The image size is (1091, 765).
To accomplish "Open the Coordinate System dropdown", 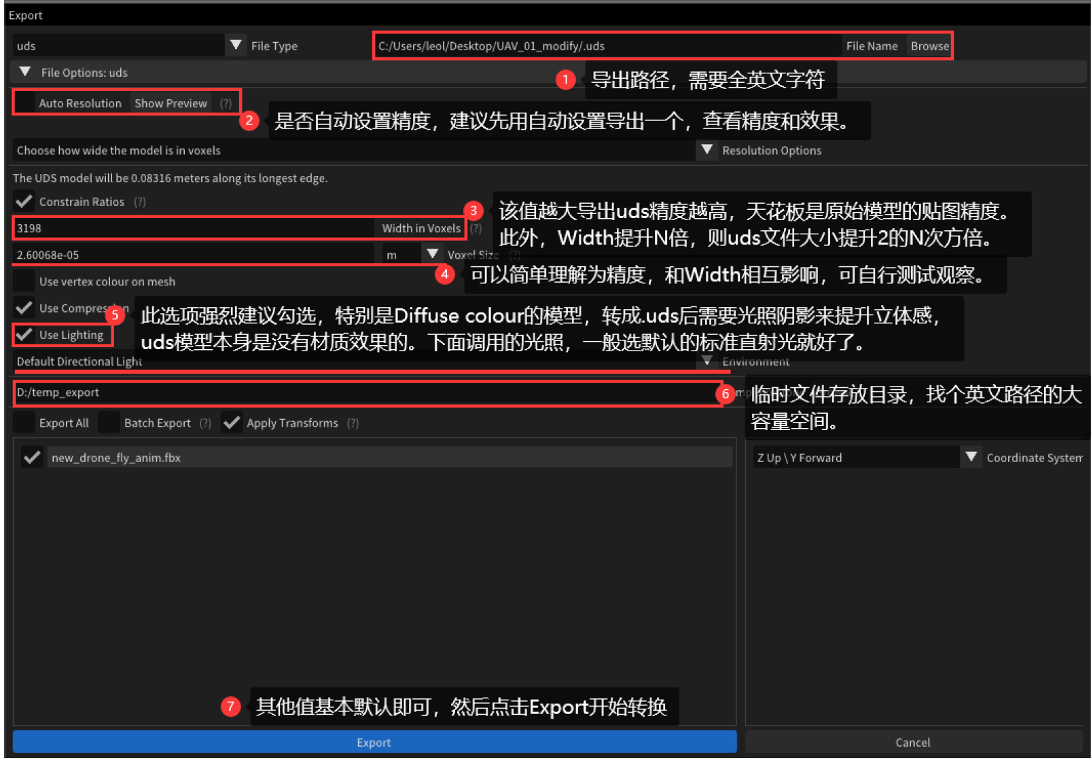I will tap(971, 457).
